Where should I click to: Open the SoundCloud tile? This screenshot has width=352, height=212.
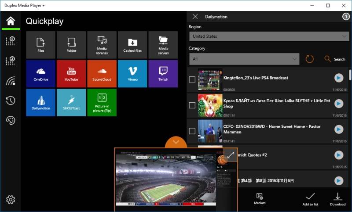tap(102, 74)
